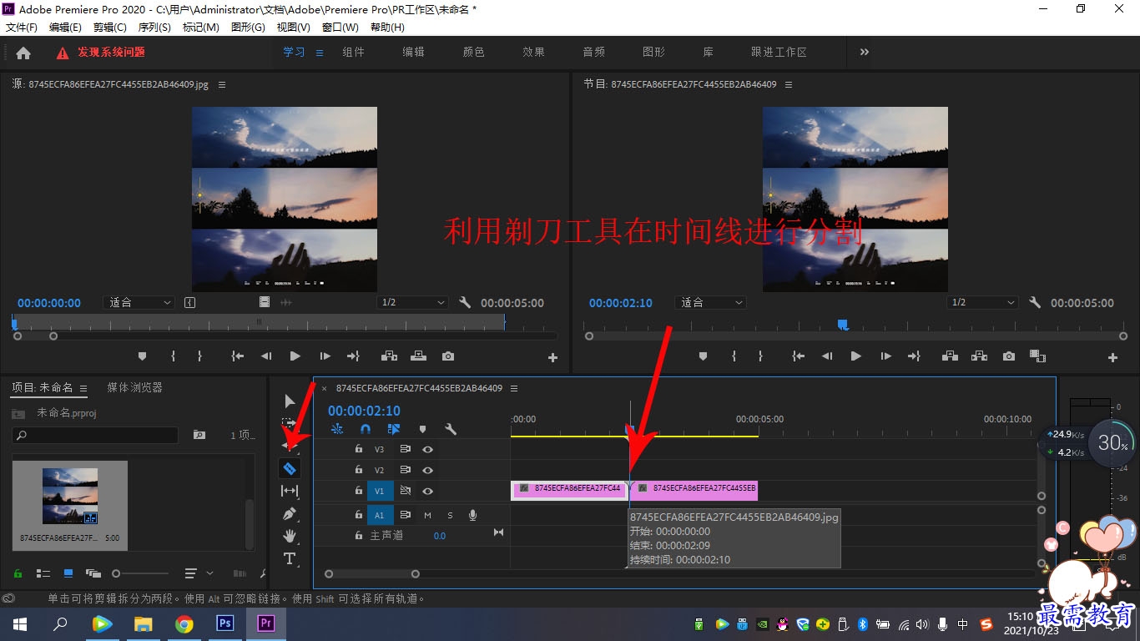
Task: Open comparison view in Program monitor
Action: [1037, 356]
